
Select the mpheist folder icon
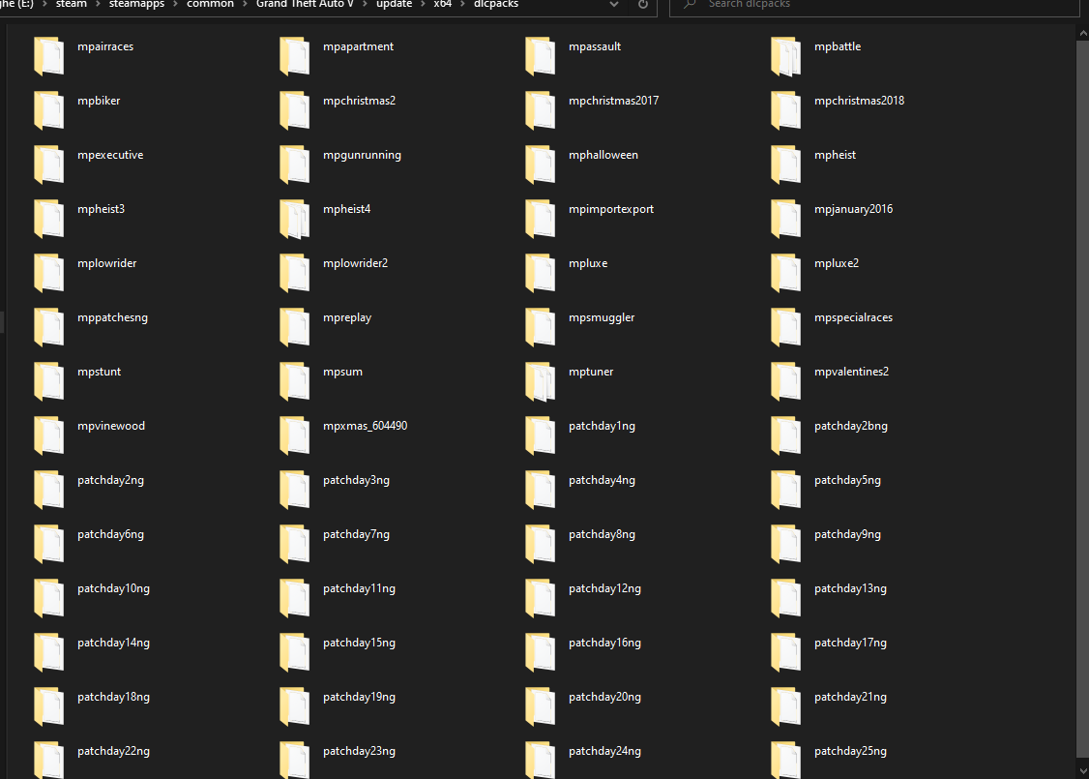pyautogui.click(x=786, y=164)
